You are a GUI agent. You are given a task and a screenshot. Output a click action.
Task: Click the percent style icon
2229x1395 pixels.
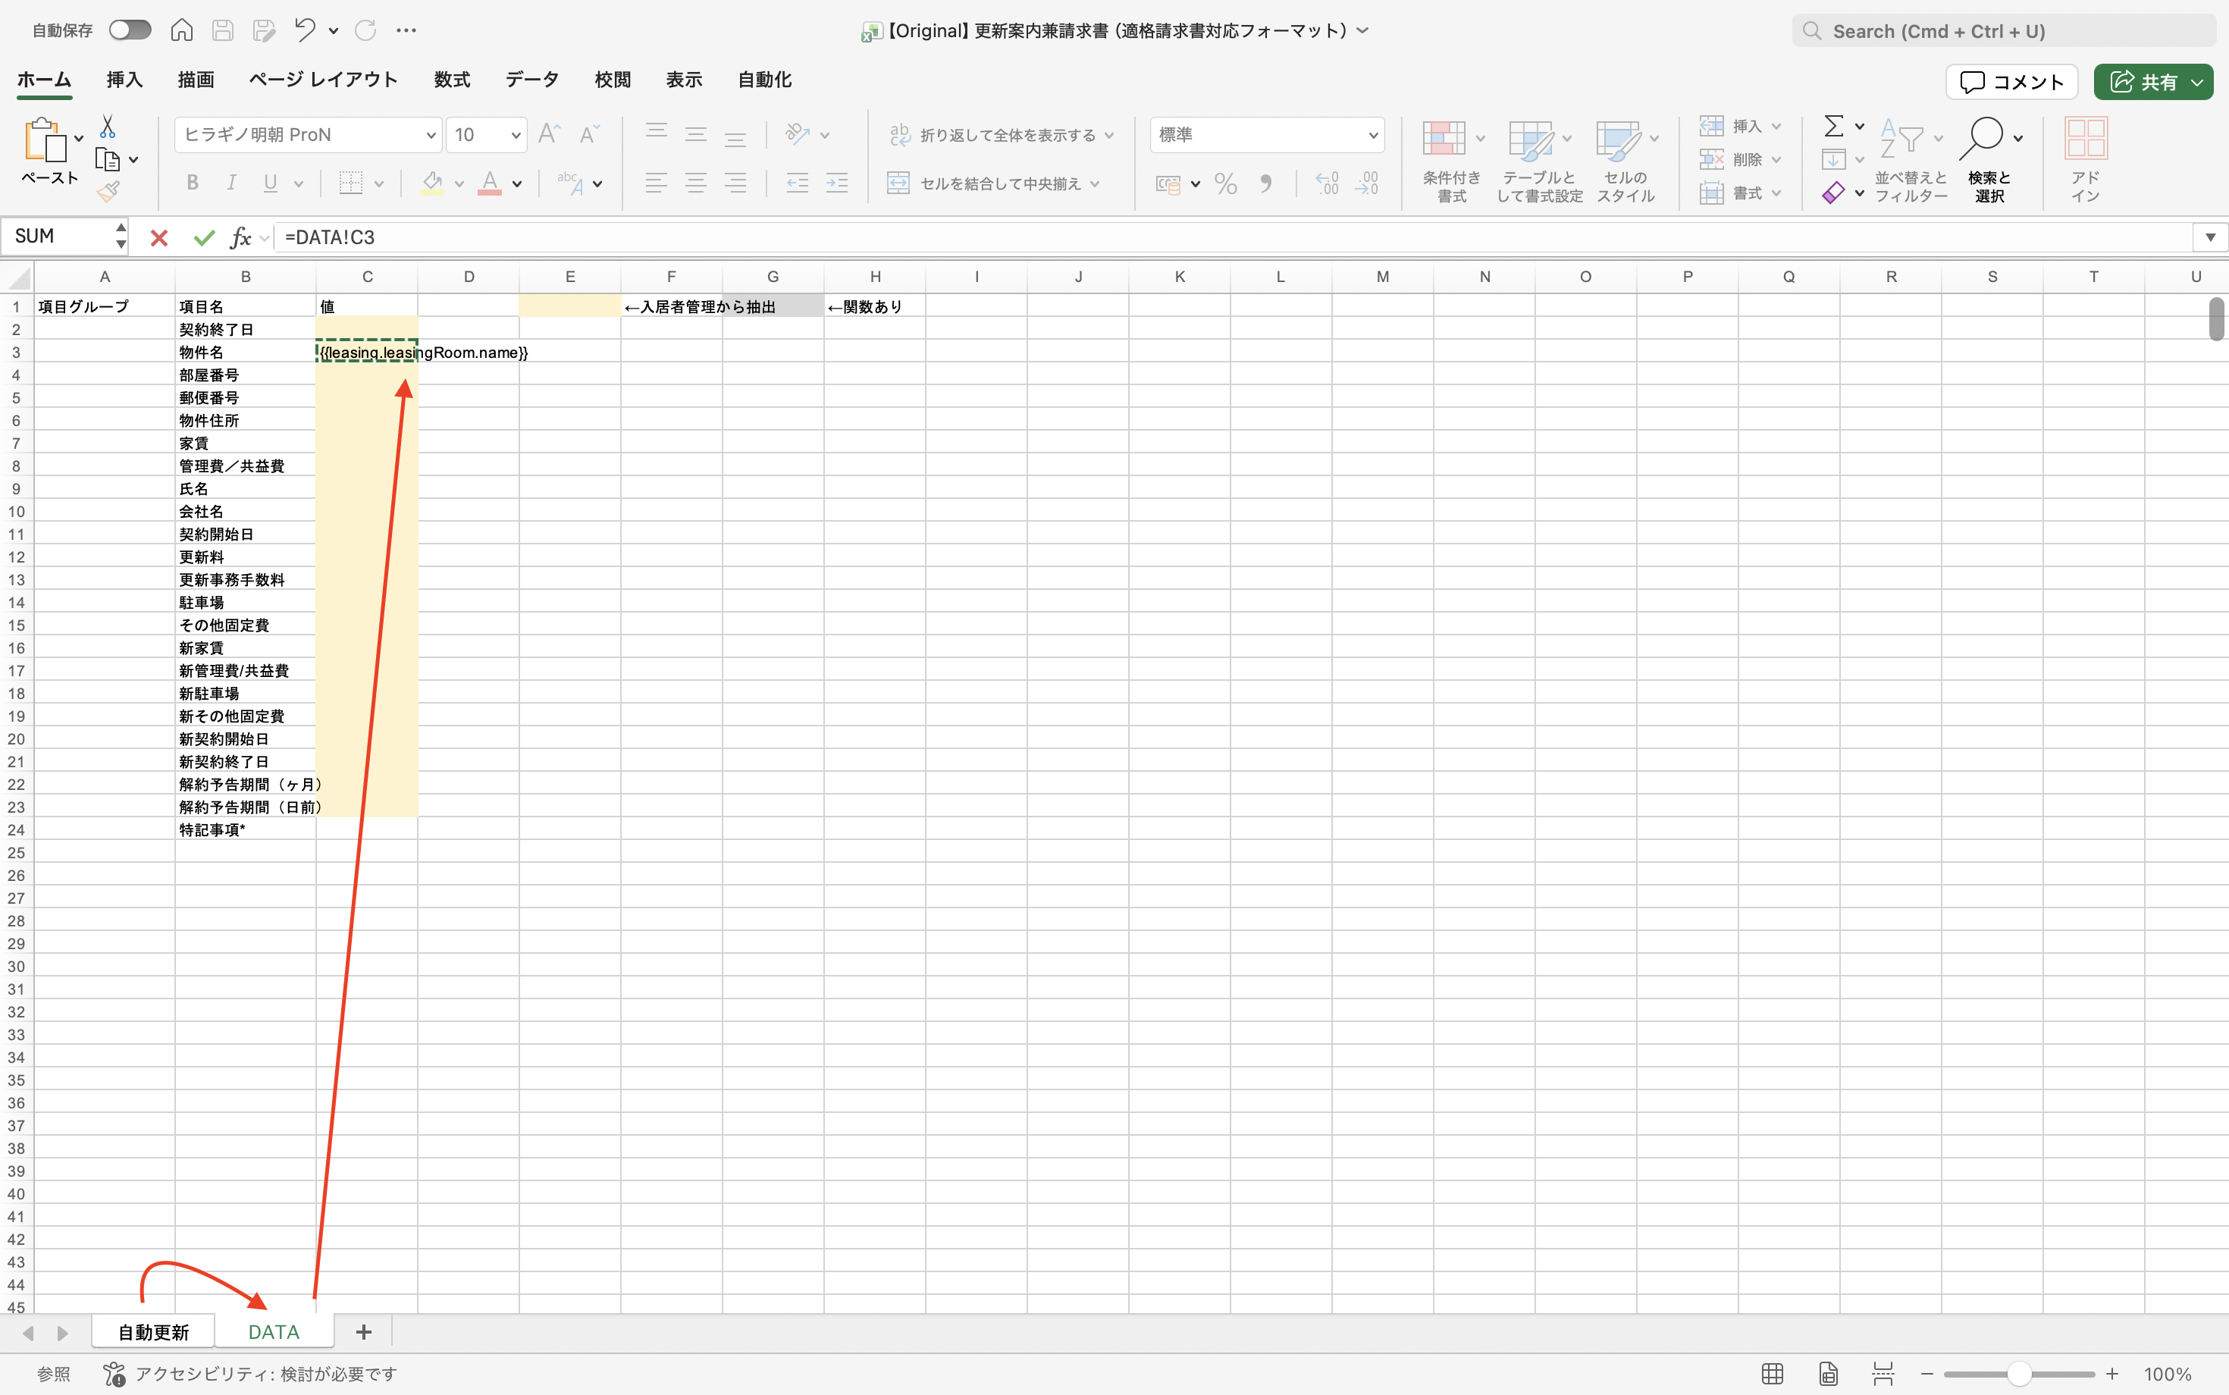click(x=1225, y=183)
